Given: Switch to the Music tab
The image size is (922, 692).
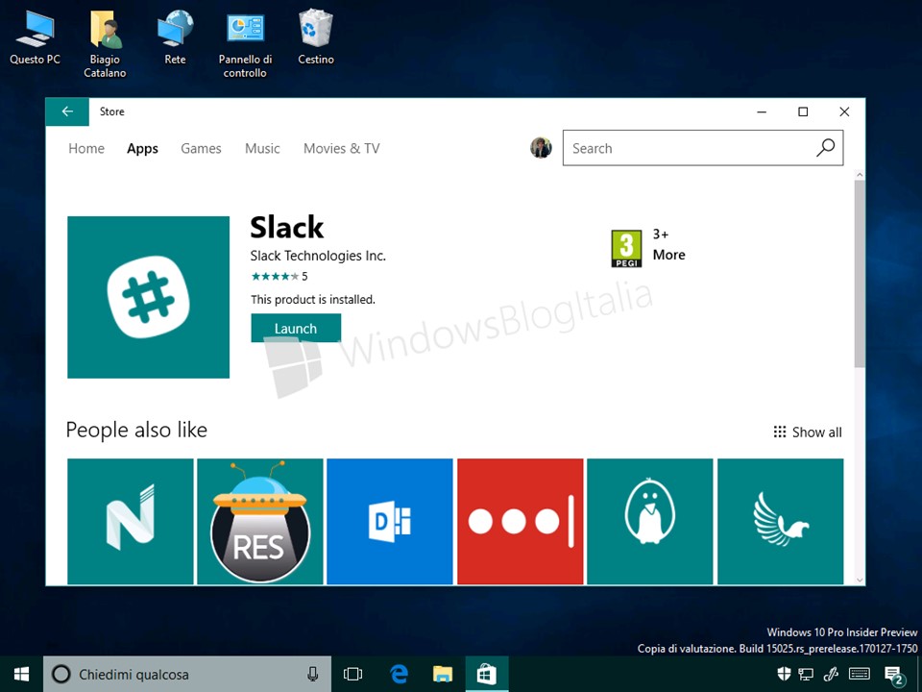Looking at the screenshot, I should [x=262, y=148].
